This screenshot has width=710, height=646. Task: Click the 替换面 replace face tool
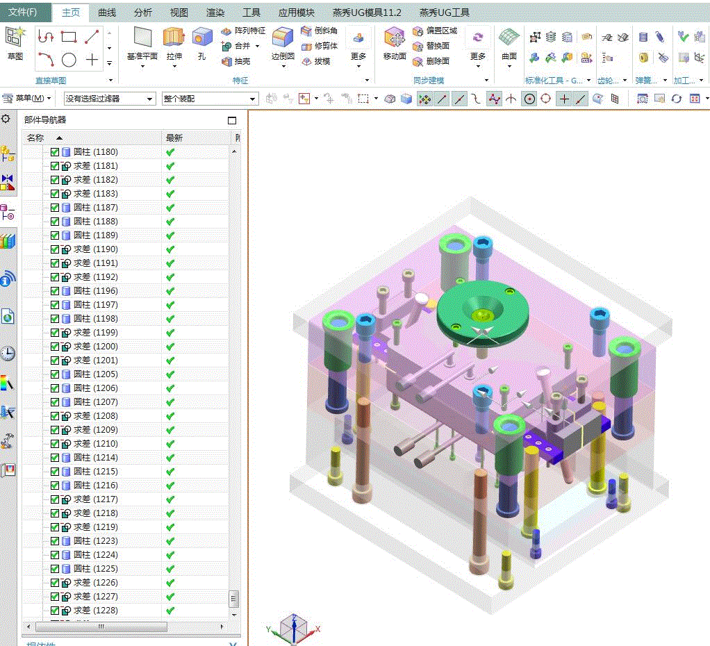[431, 46]
